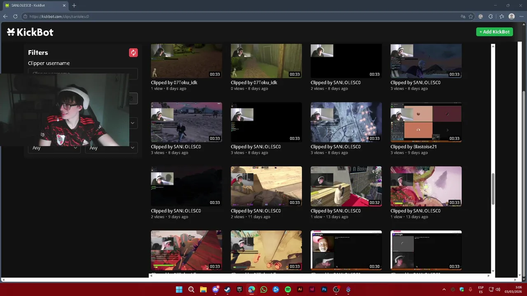Screen dimensions: 527x296
Task: Open Windows taskbar search
Action: (191, 289)
